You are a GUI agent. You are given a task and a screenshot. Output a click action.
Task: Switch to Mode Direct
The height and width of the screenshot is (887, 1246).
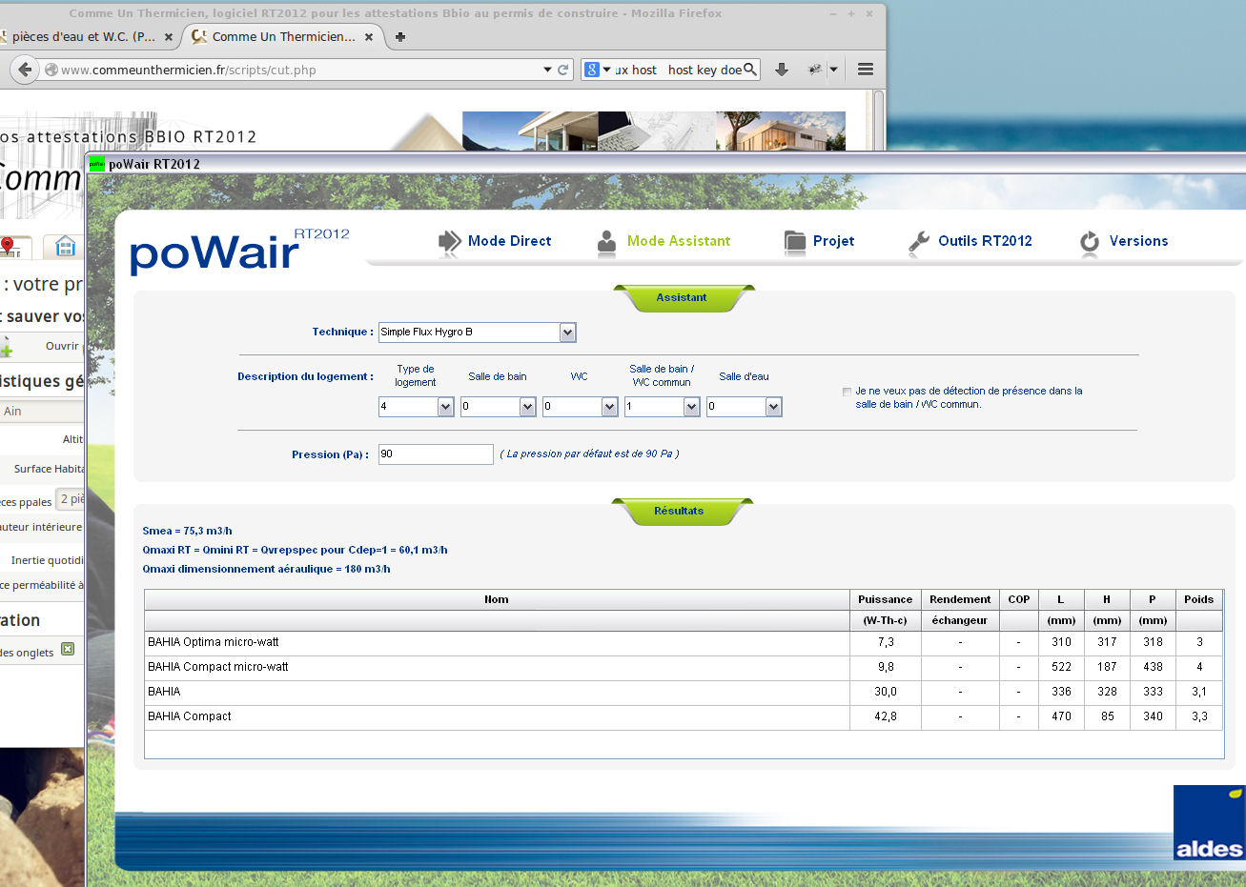tap(509, 241)
